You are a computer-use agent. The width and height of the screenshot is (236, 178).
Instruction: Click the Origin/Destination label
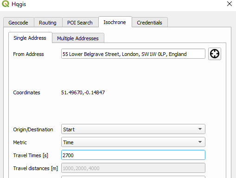(33, 129)
